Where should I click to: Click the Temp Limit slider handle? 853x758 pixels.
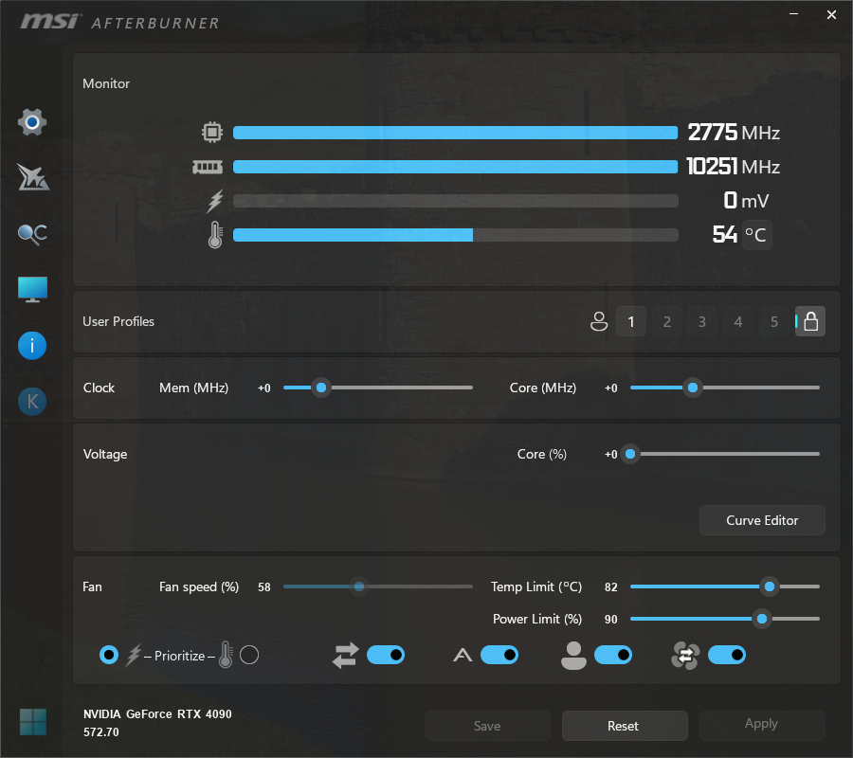770,587
